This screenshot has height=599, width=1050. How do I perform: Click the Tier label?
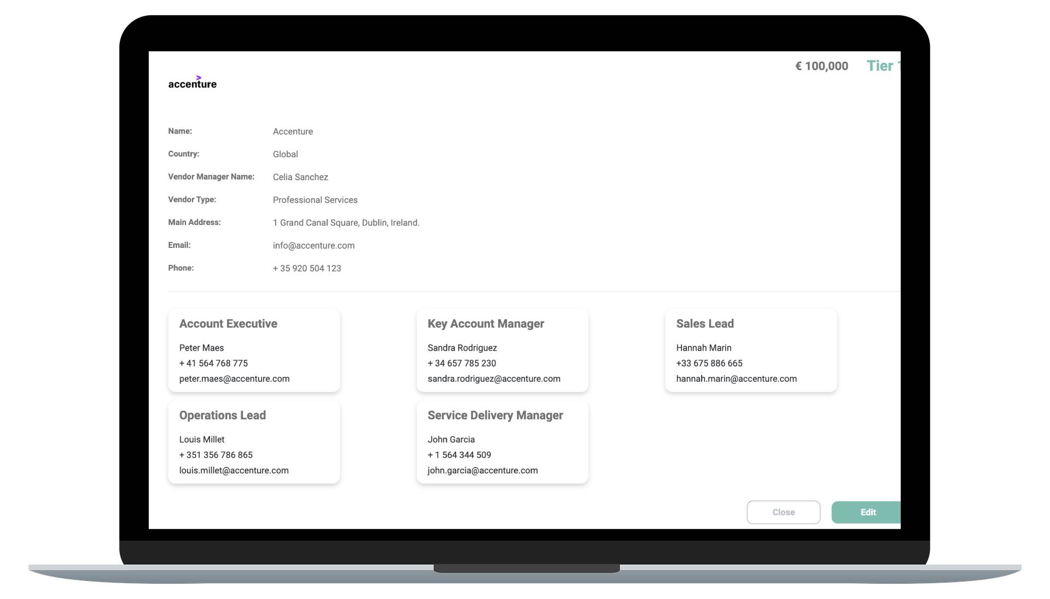pos(883,66)
